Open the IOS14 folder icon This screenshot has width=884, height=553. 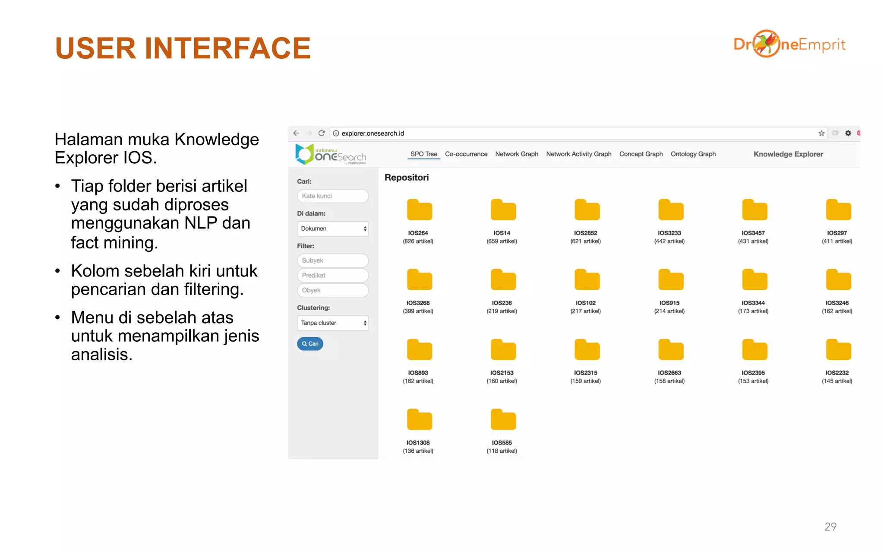[x=503, y=210]
